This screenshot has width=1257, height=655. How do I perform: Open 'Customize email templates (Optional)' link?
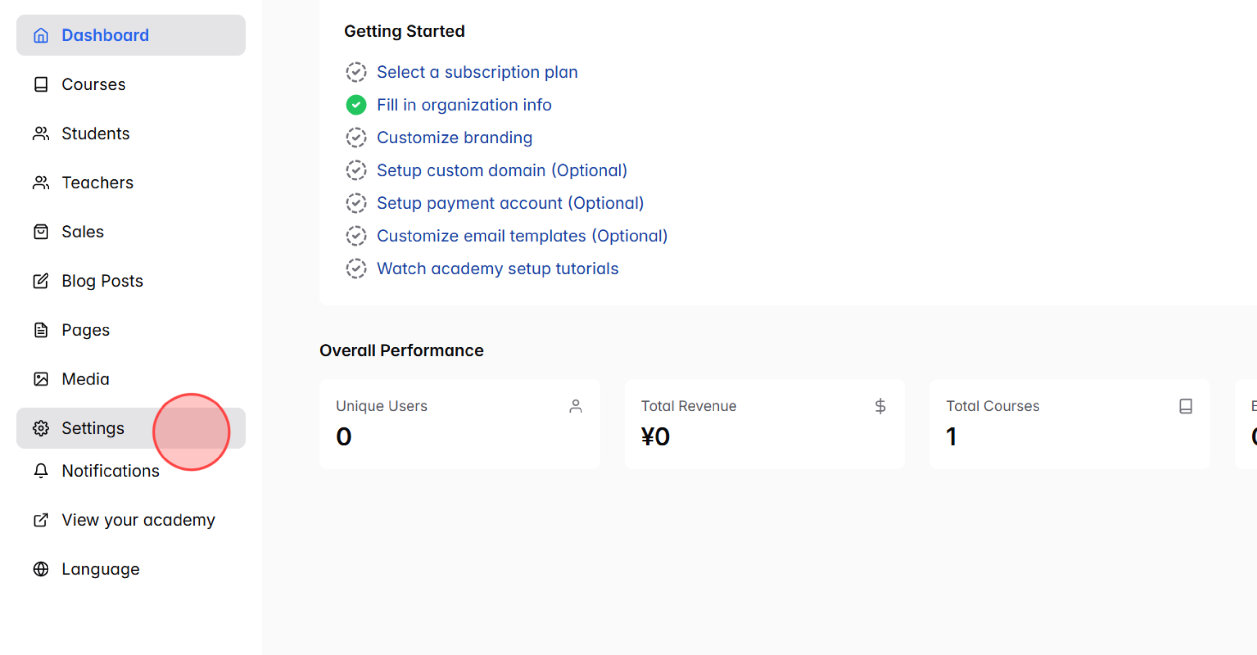point(522,235)
